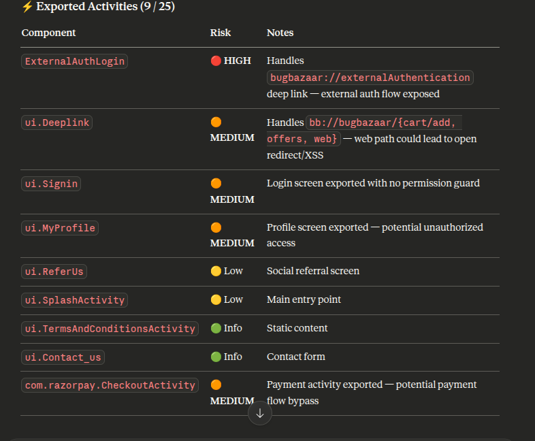This screenshot has height=441, width=535.
Task: Click the Risk column header
Action: click(221, 33)
